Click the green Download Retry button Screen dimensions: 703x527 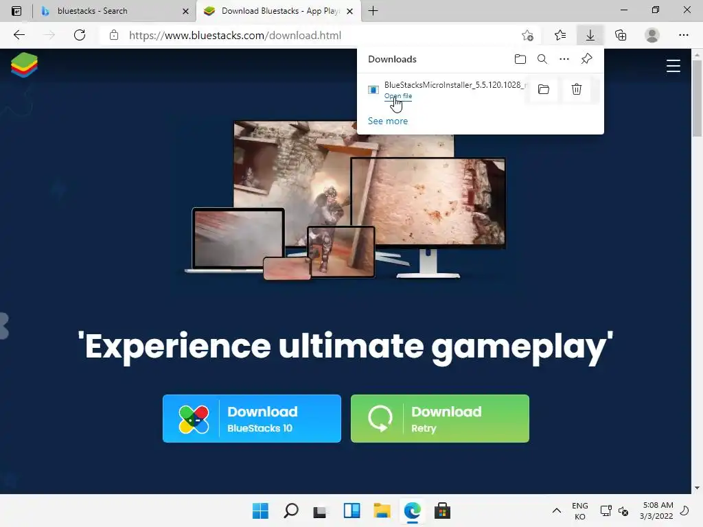(440, 419)
